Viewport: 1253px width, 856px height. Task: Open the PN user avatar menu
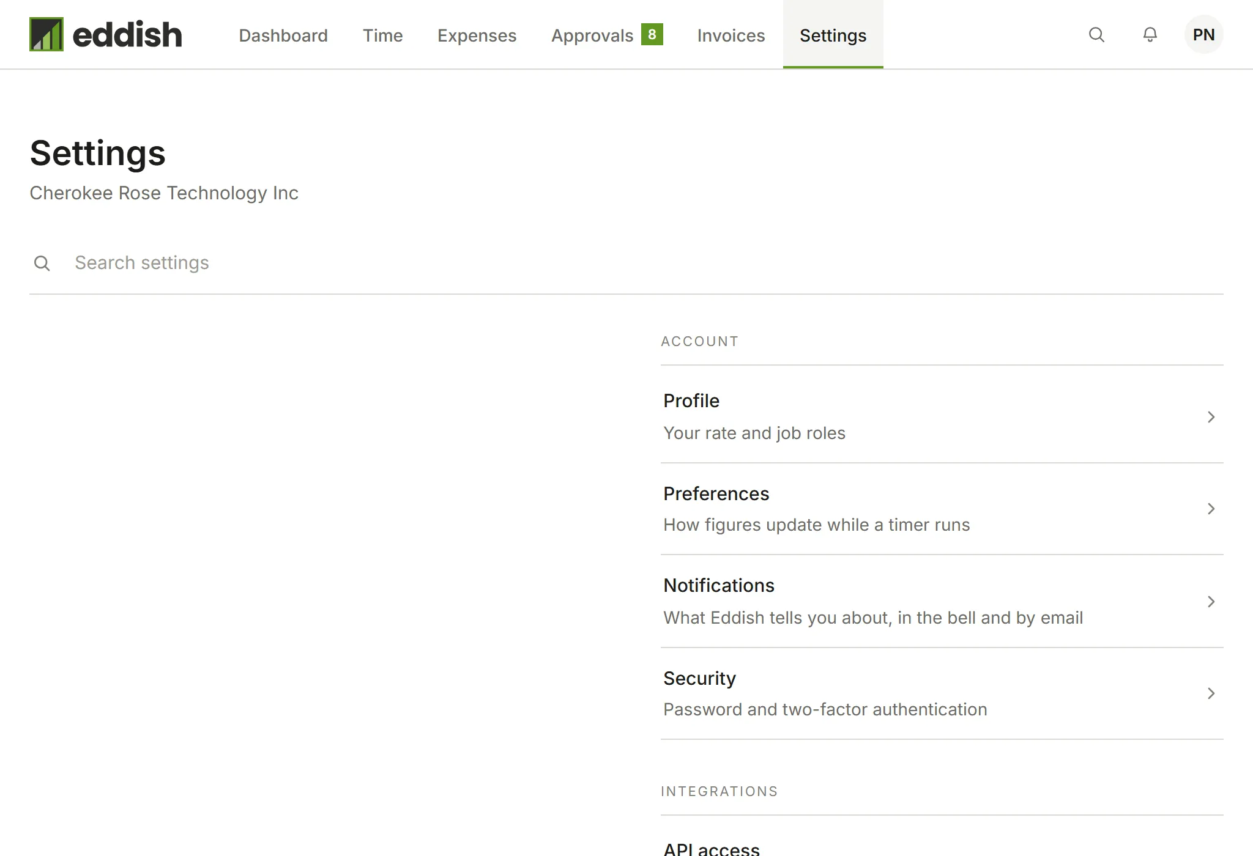point(1204,35)
